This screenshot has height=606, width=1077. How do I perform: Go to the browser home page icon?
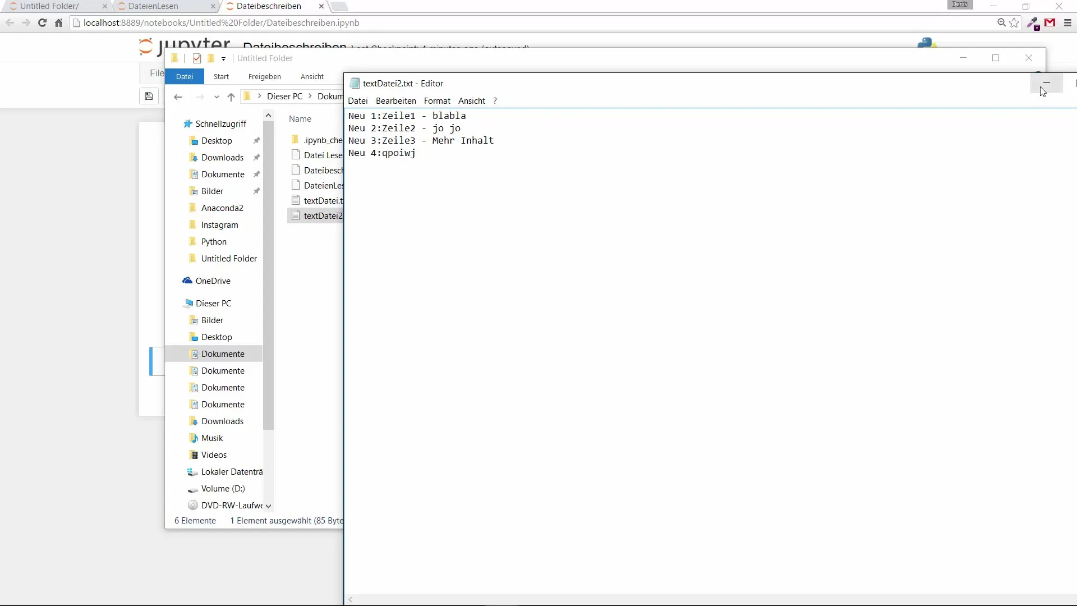[58, 23]
